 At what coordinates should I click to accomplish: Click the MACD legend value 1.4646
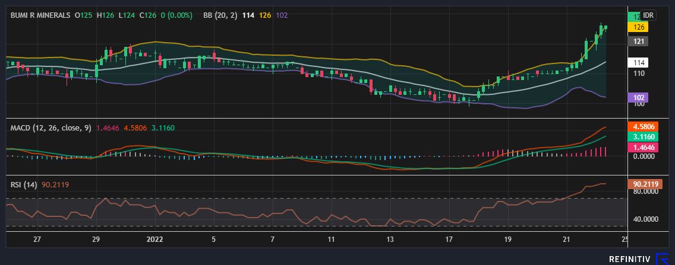(x=108, y=127)
